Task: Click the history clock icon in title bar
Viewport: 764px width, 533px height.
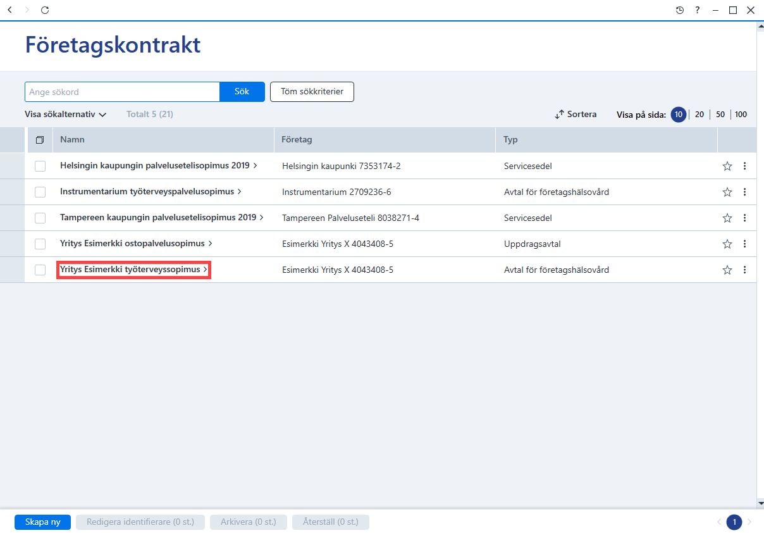Action: click(x=680, y=10)
